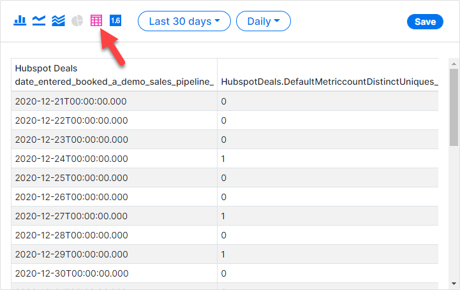This screenshot has height=290, width=460.
Task: Switch to line chart view
Action: click(39, 21)
